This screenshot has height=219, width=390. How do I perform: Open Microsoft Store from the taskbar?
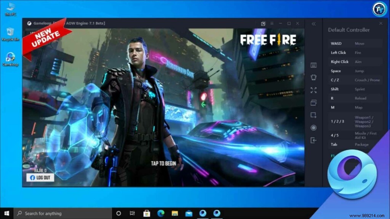pos(147,213)
